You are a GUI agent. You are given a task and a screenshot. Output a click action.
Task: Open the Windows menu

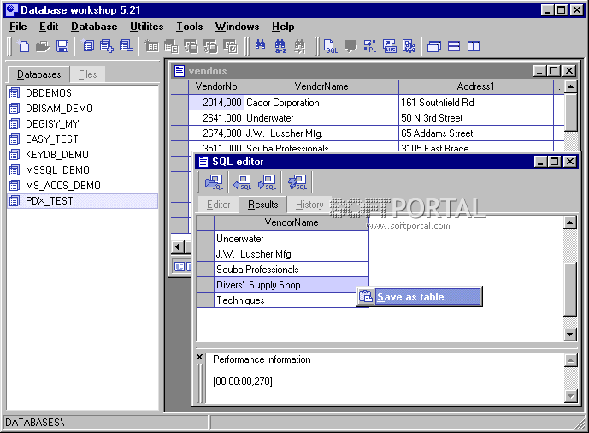point(237,27)
